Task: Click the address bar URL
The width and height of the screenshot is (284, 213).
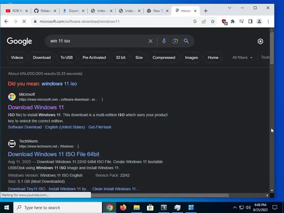Action: (80, 21)
